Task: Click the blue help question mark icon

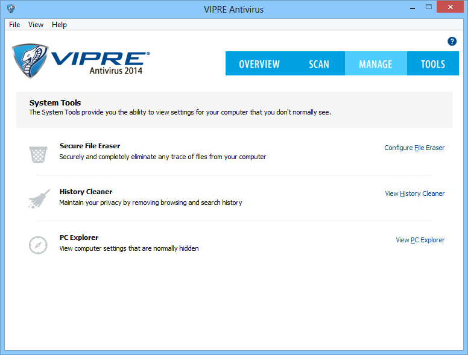Action: click(x=452, y=41)
